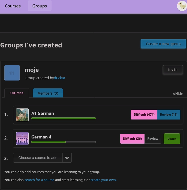Switch to the Members (0) tab
Image resolution: width=187 pixels, height=190 pixels.
(48, 93)
